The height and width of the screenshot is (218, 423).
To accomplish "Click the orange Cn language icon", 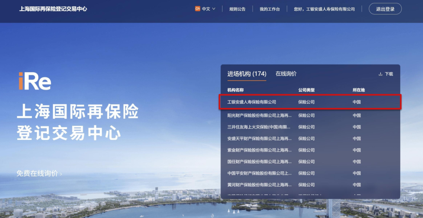I will tap(197, 9).
